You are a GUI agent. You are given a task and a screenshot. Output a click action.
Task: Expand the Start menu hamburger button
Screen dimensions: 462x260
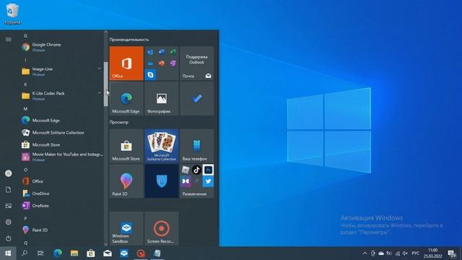pos(9,39)
